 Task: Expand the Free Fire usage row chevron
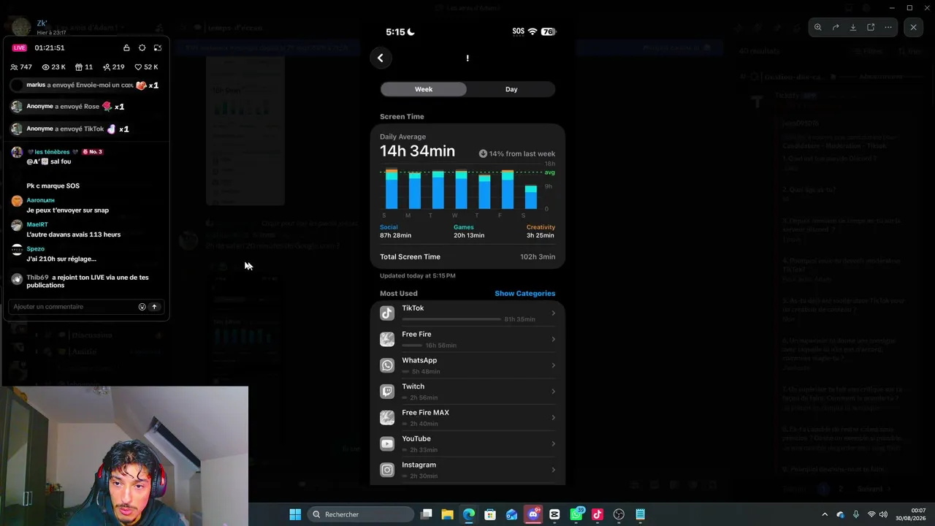(x=553, y=339)
